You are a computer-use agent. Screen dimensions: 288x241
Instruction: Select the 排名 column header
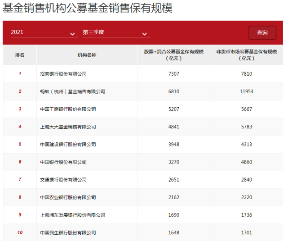(20, 55)
